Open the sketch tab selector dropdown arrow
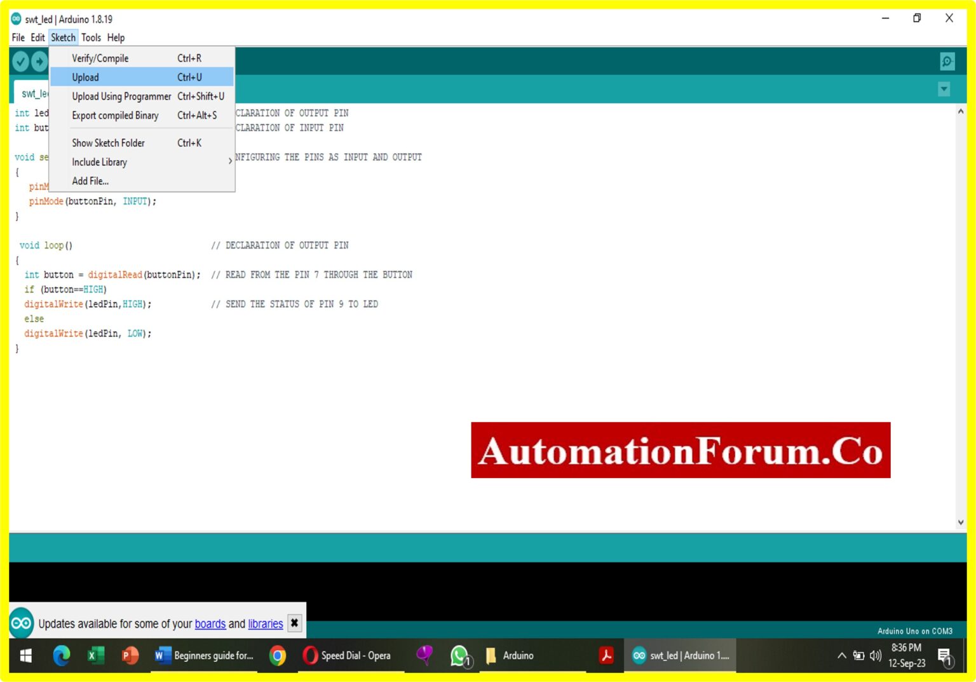This screenshot has width=976, height=682. [x=944, y=89]
